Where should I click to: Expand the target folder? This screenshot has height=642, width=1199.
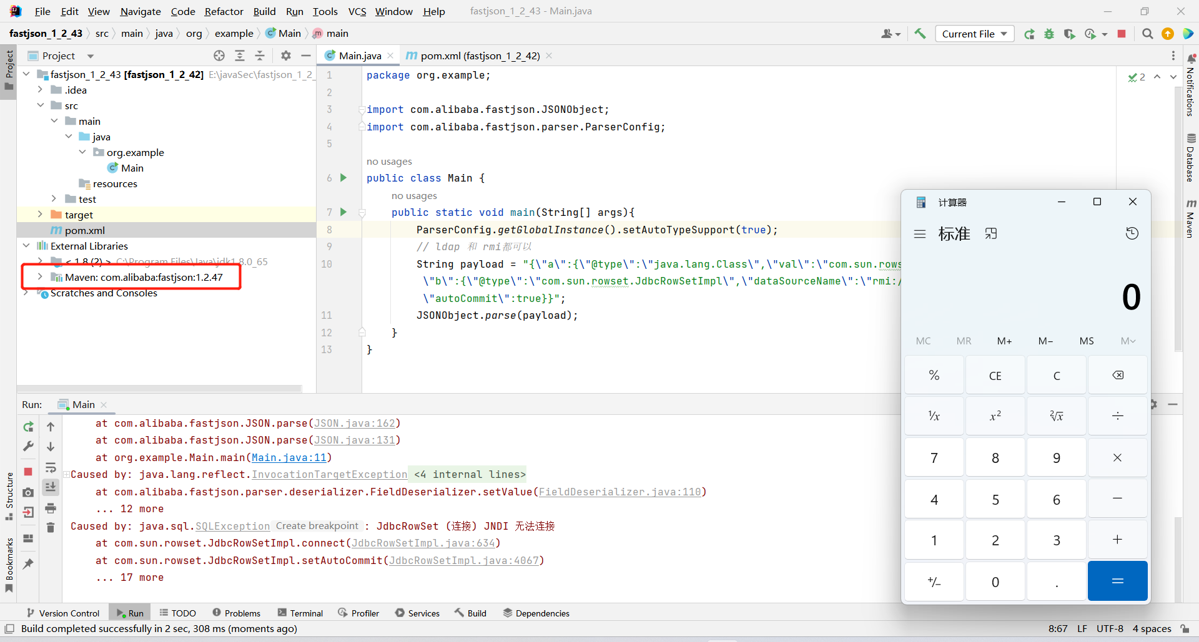pos(40,215)
